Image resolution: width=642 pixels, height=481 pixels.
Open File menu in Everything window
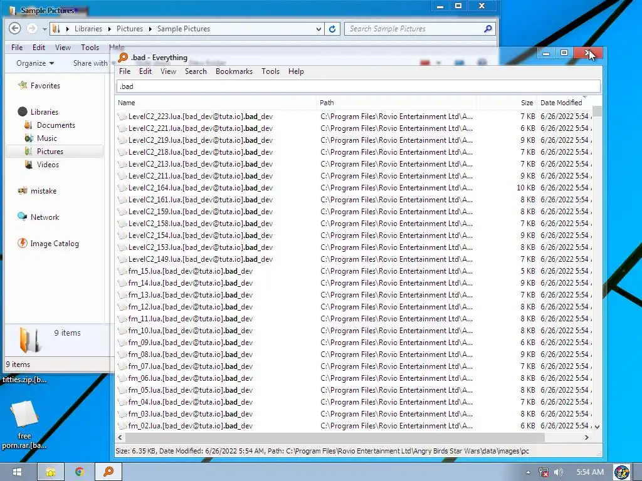point(125,71)
